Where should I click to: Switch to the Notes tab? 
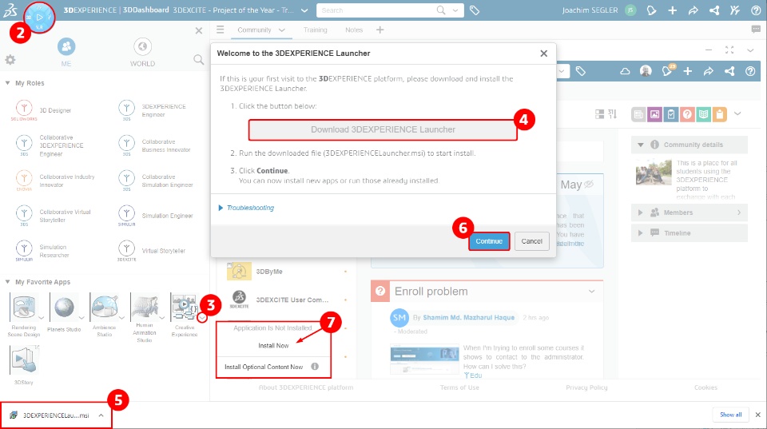pos(354,30)
